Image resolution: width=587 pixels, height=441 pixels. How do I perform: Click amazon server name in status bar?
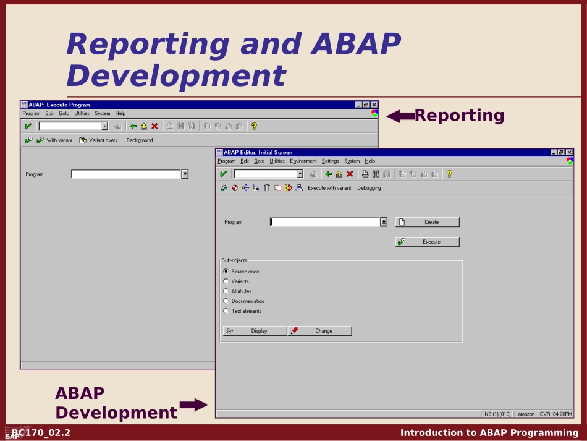(526, 414)
